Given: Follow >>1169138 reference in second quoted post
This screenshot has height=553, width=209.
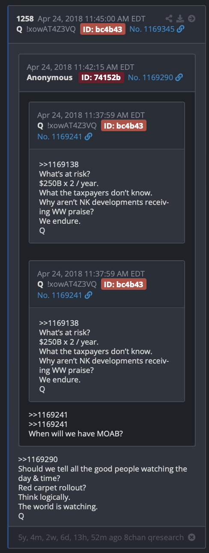Looking at the screenshot, I should [59, 323].
